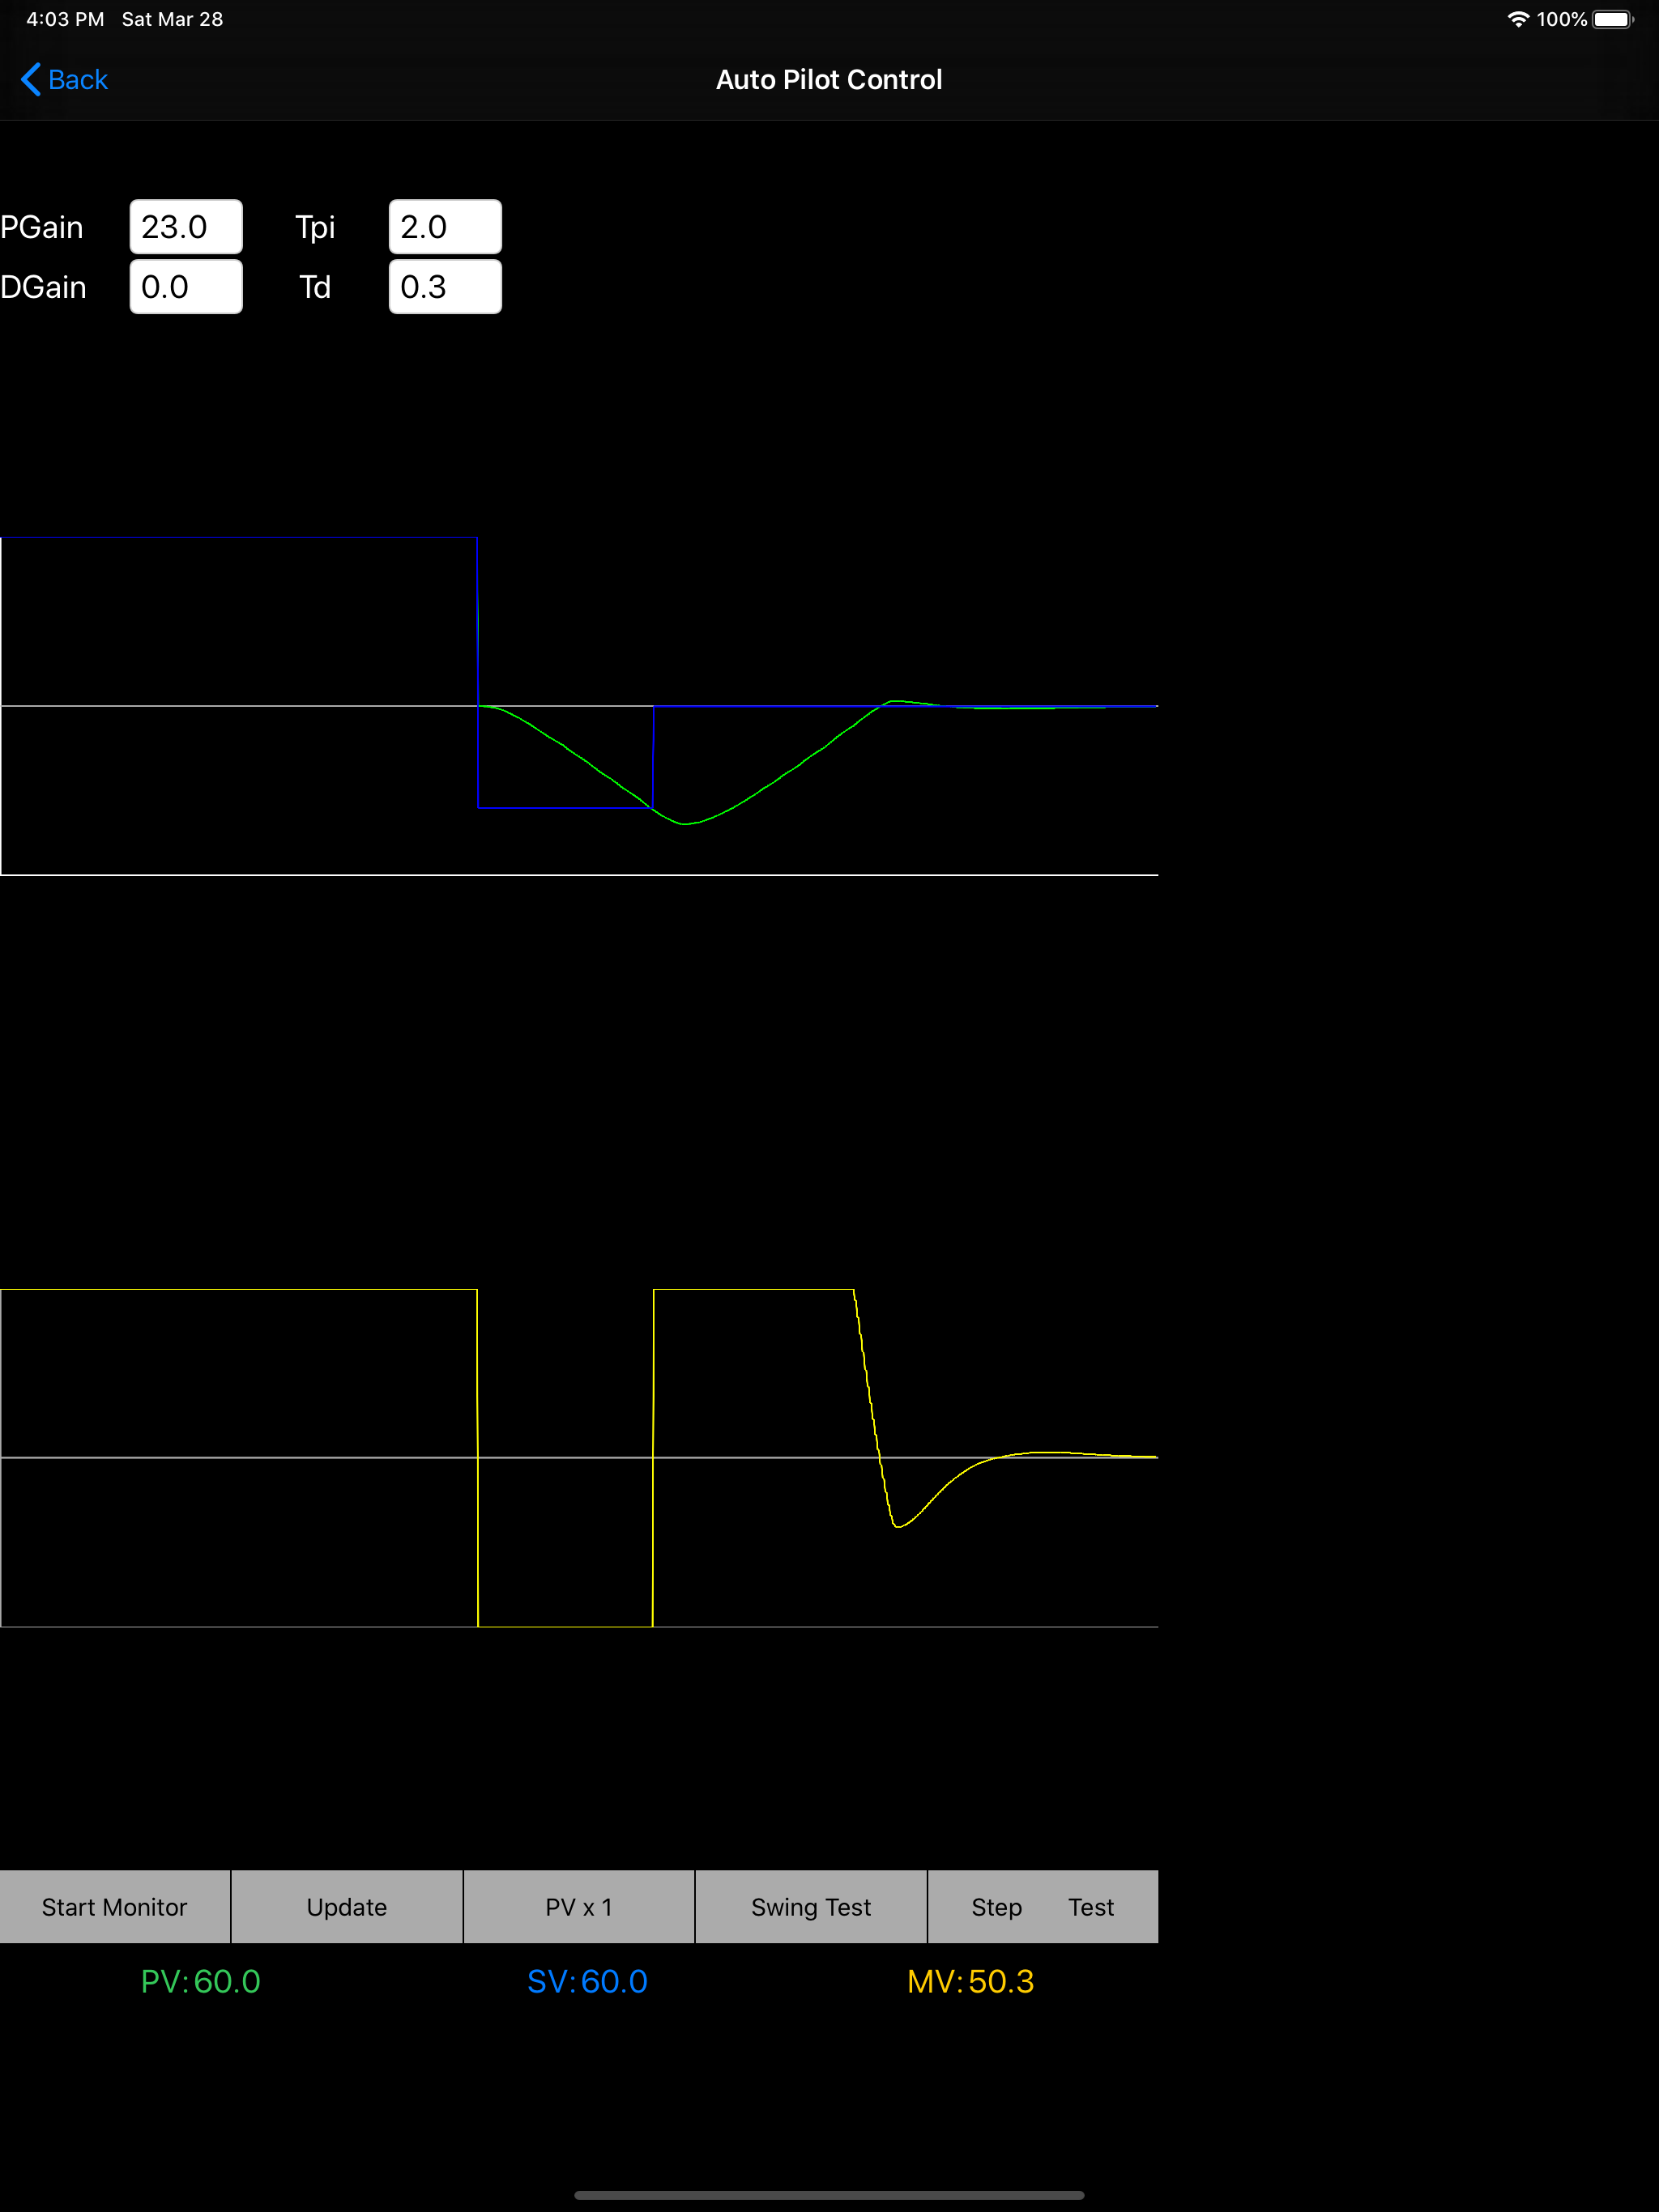Start the Step Test
The height and width of the screenshot is (2212, 1659).
click(x=1043, y=1906)
